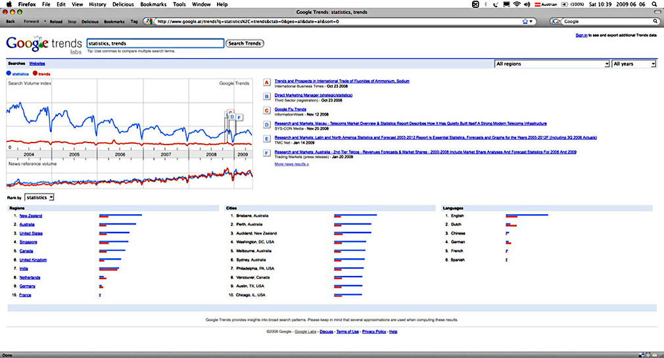The image size is (664, 358).
Task: Open the History menu
Action: pyautogui.click(x=97, y=4)
